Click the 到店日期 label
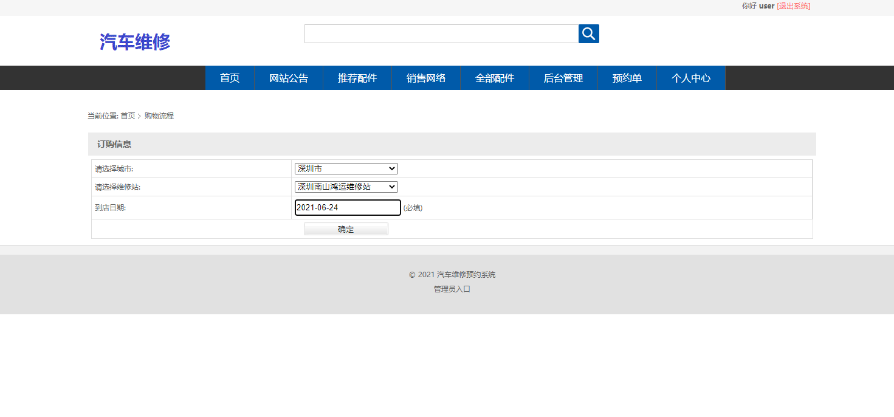The width and height of the screenshot is (894, 417). 111,208
